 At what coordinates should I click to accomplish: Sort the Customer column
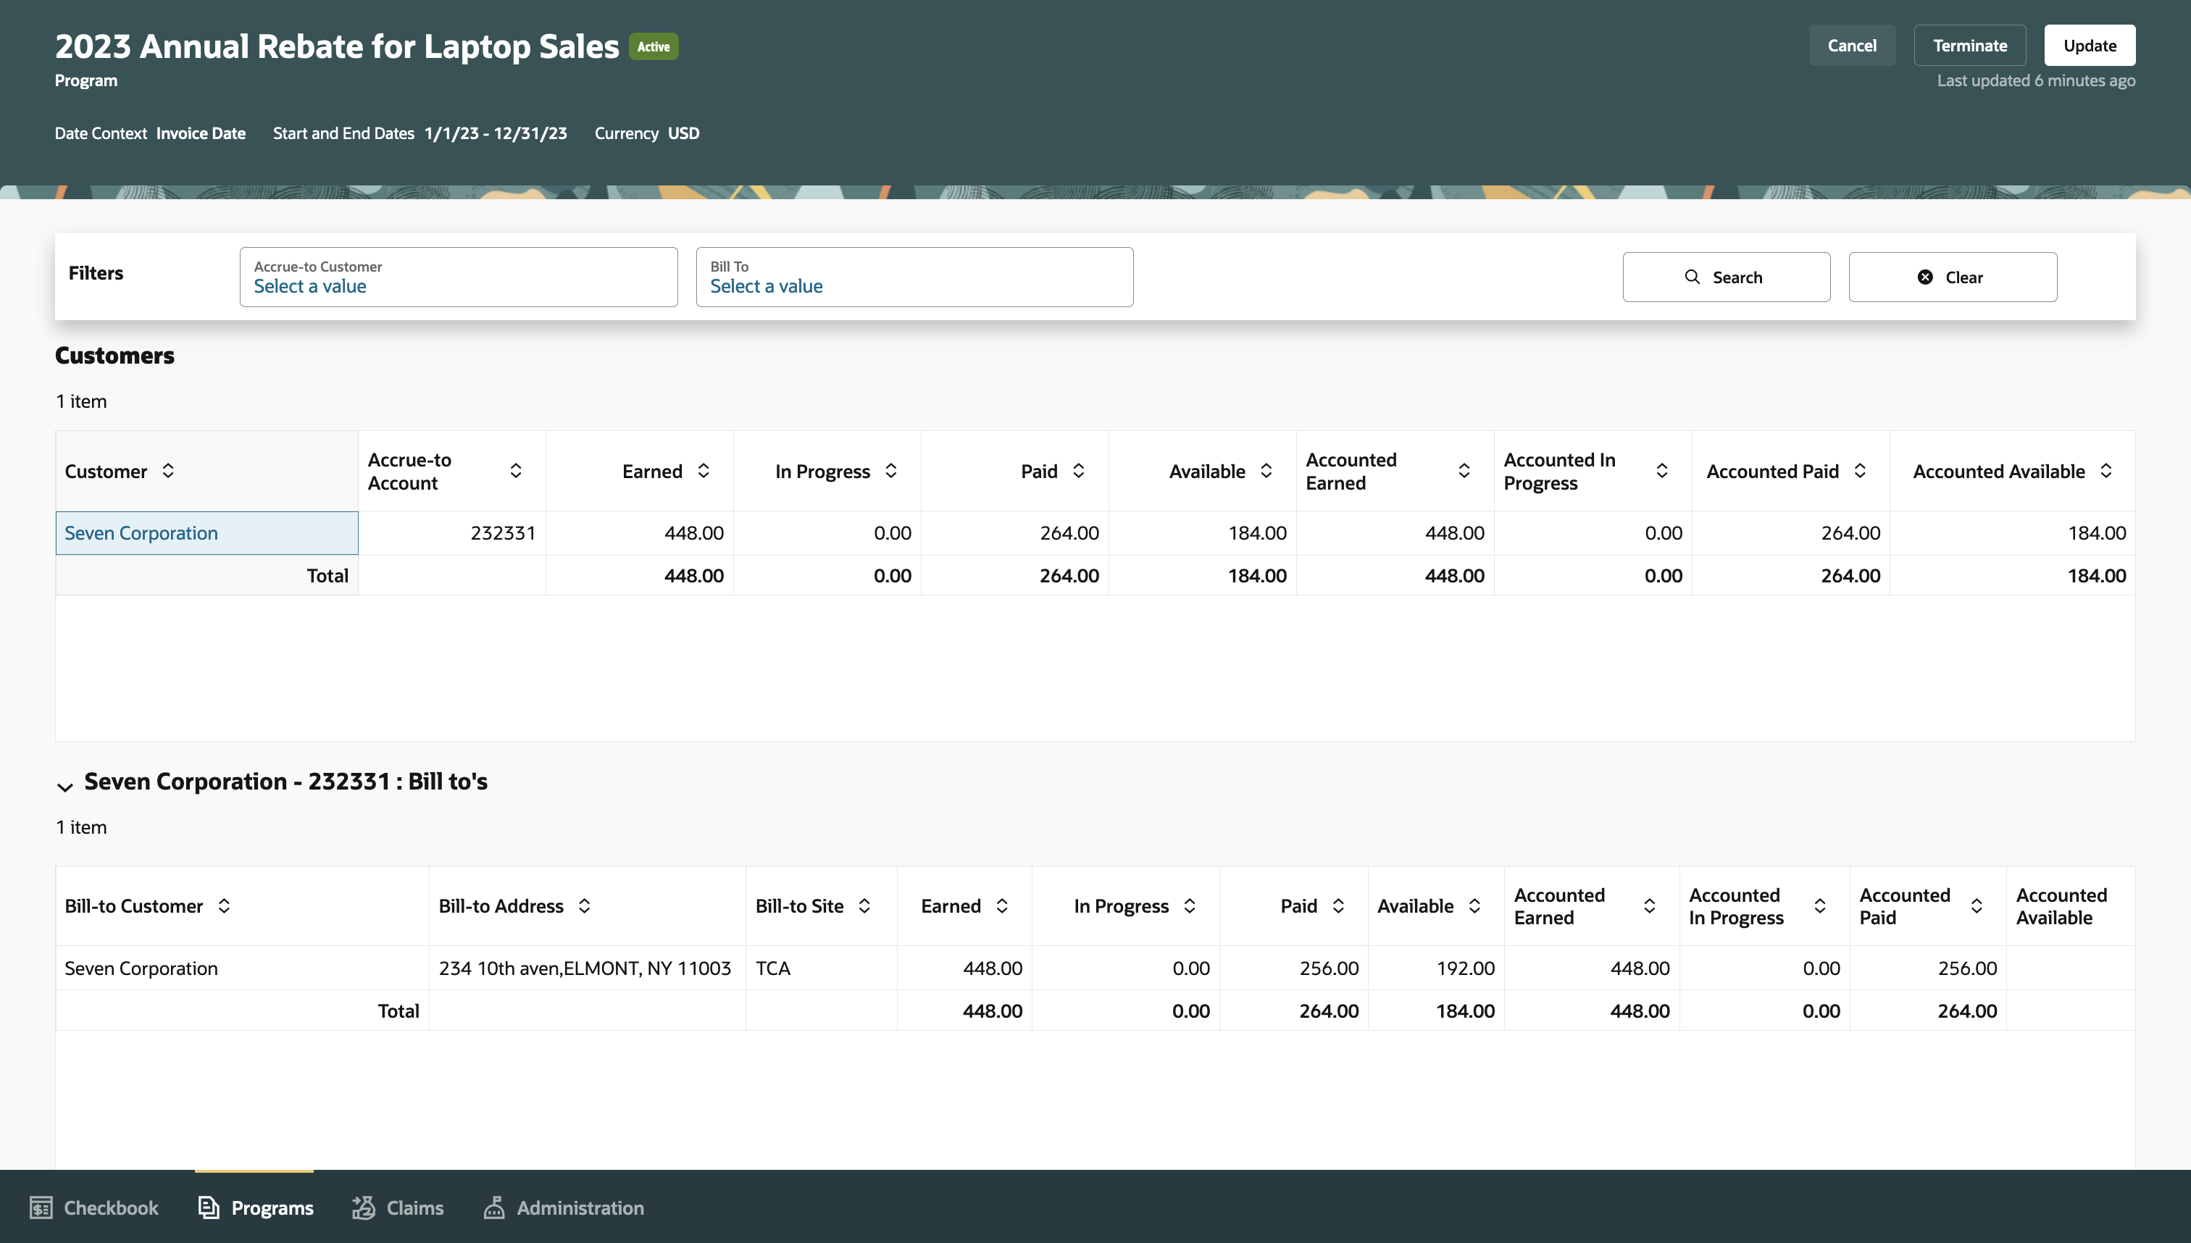pyautogui.click(x=168, y=470)
